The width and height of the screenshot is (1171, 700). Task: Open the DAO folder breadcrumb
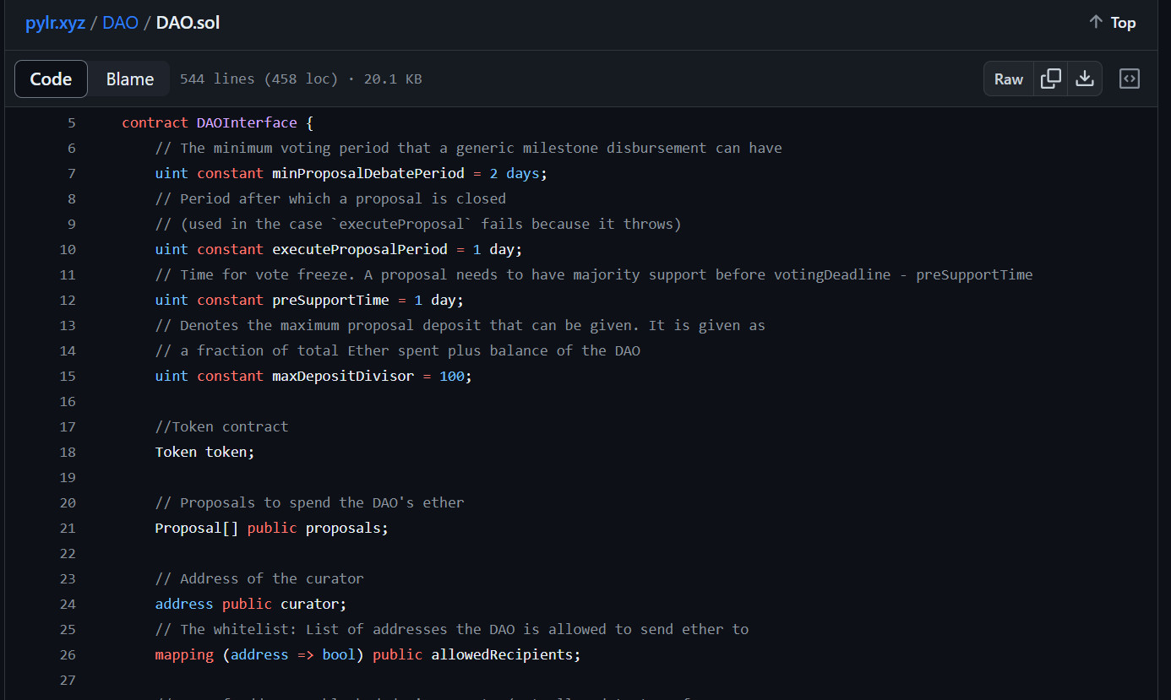tap(120, 23)
